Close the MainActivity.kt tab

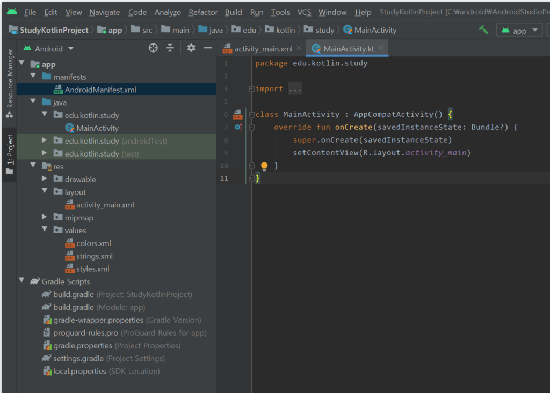[x=381, y=48]
